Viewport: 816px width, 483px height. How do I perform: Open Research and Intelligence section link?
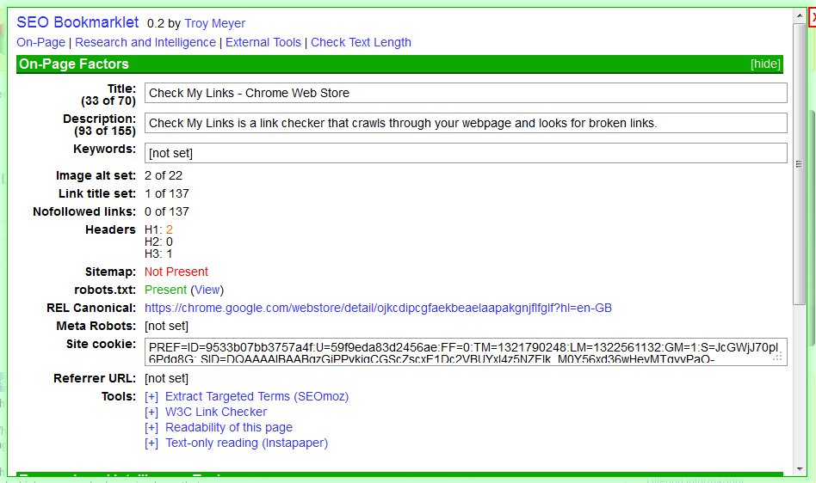[x=145, y=42]
